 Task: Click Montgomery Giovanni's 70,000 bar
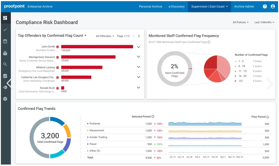[88, 57]
